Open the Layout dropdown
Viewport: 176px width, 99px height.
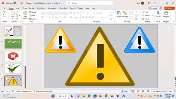(x=33, y=12)
